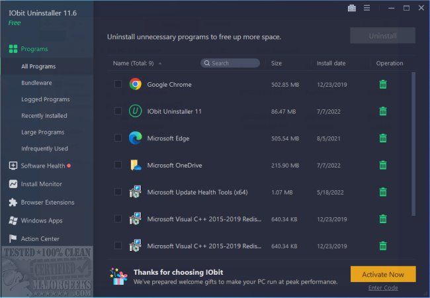
Task: Sort list by Name column arrow
Action: click(160, 64)
